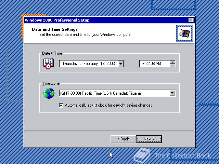
Task: Toggle automatic daylight saving adjustment checkbox
Action: [x=61, y=105]
